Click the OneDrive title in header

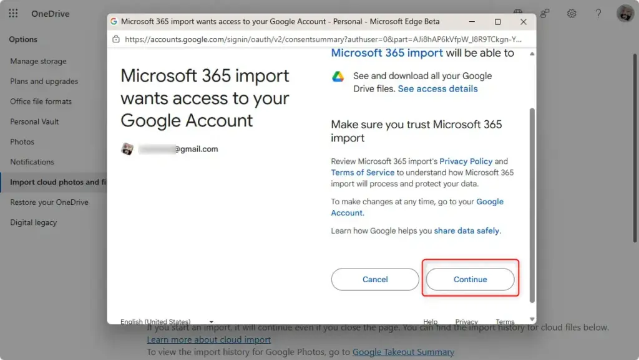51,14
